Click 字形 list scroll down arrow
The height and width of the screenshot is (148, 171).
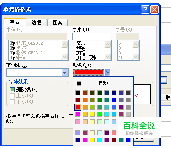107,57
